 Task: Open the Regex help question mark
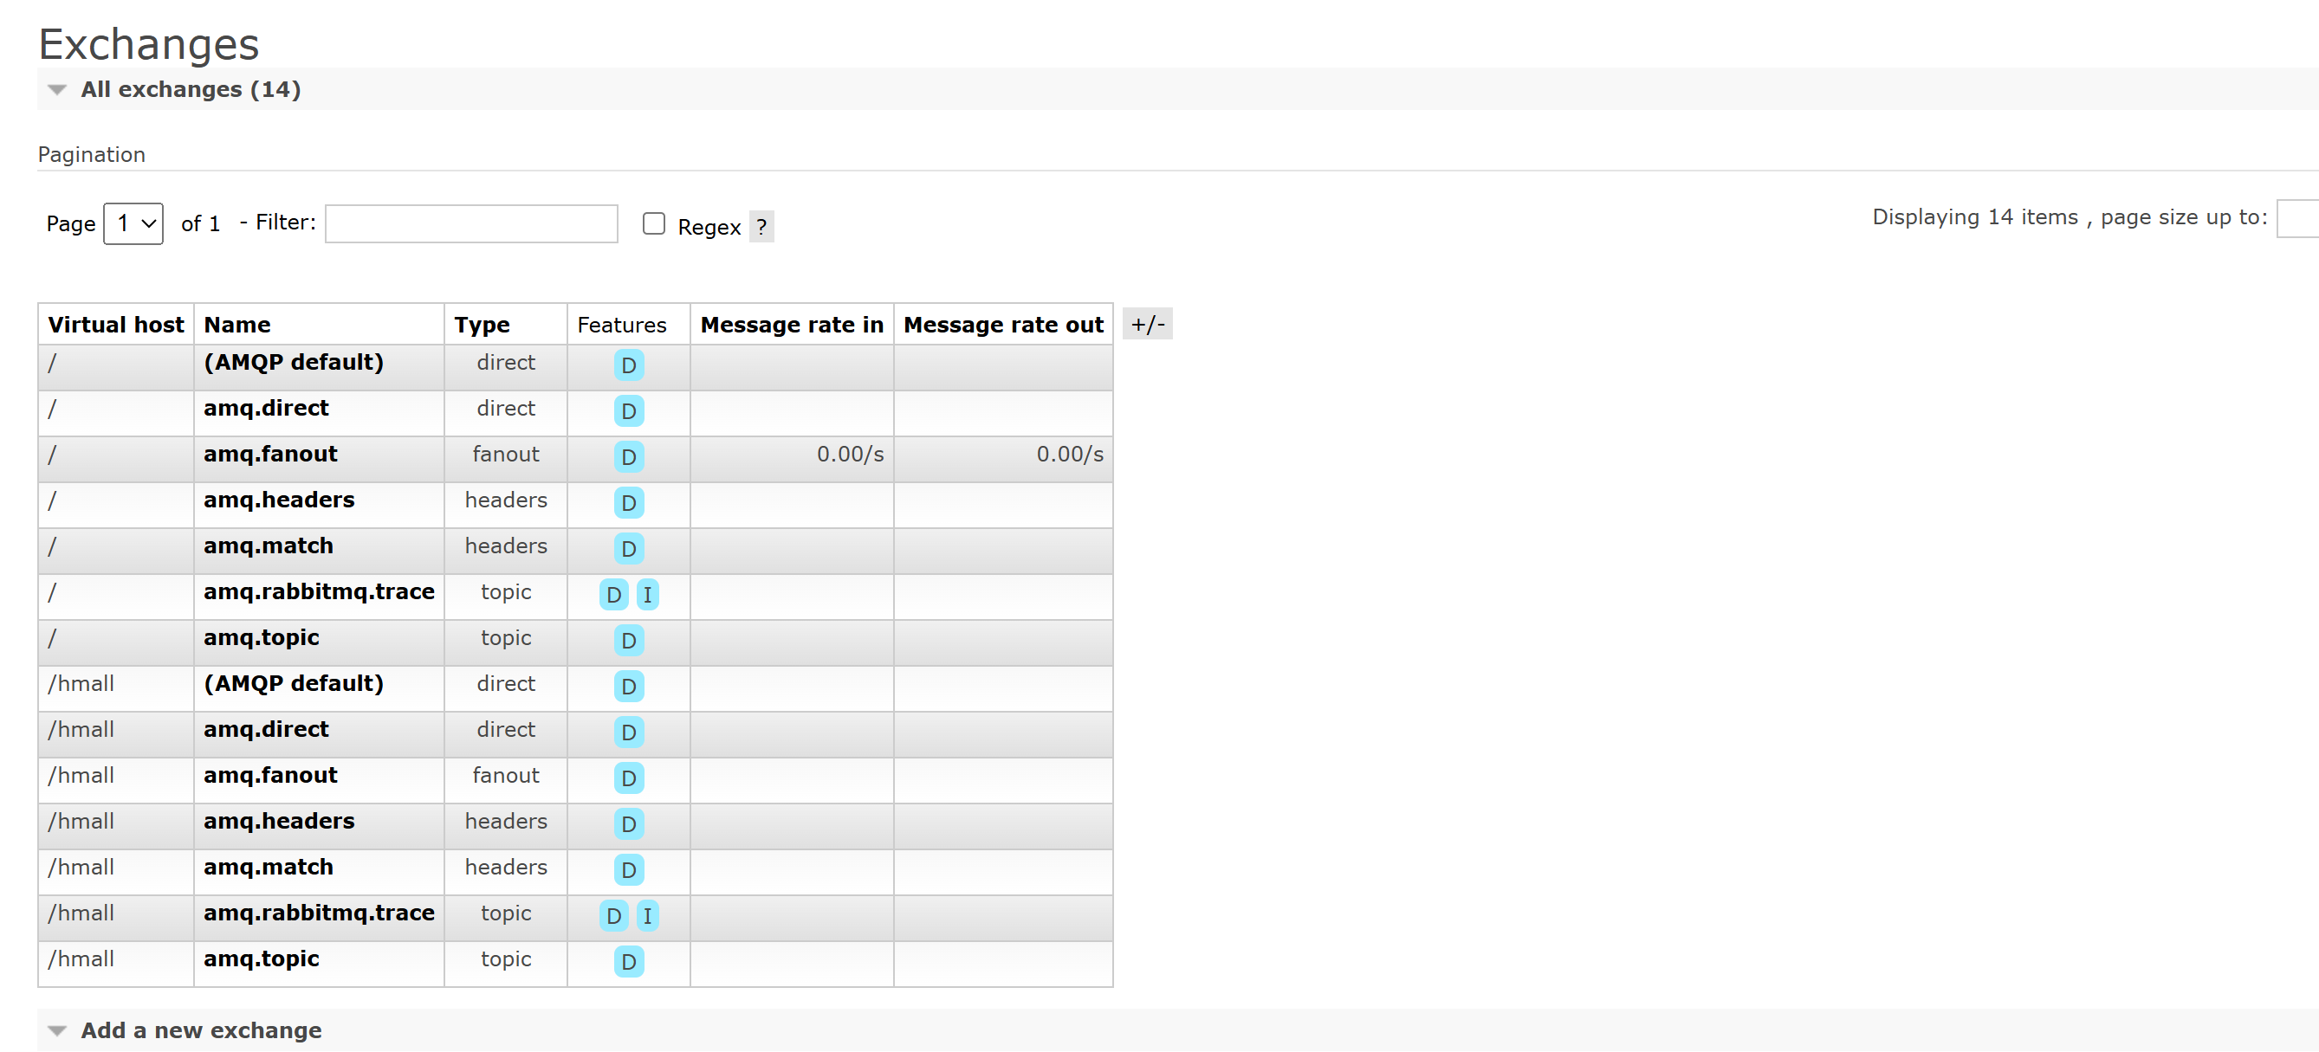click(761, 227)
